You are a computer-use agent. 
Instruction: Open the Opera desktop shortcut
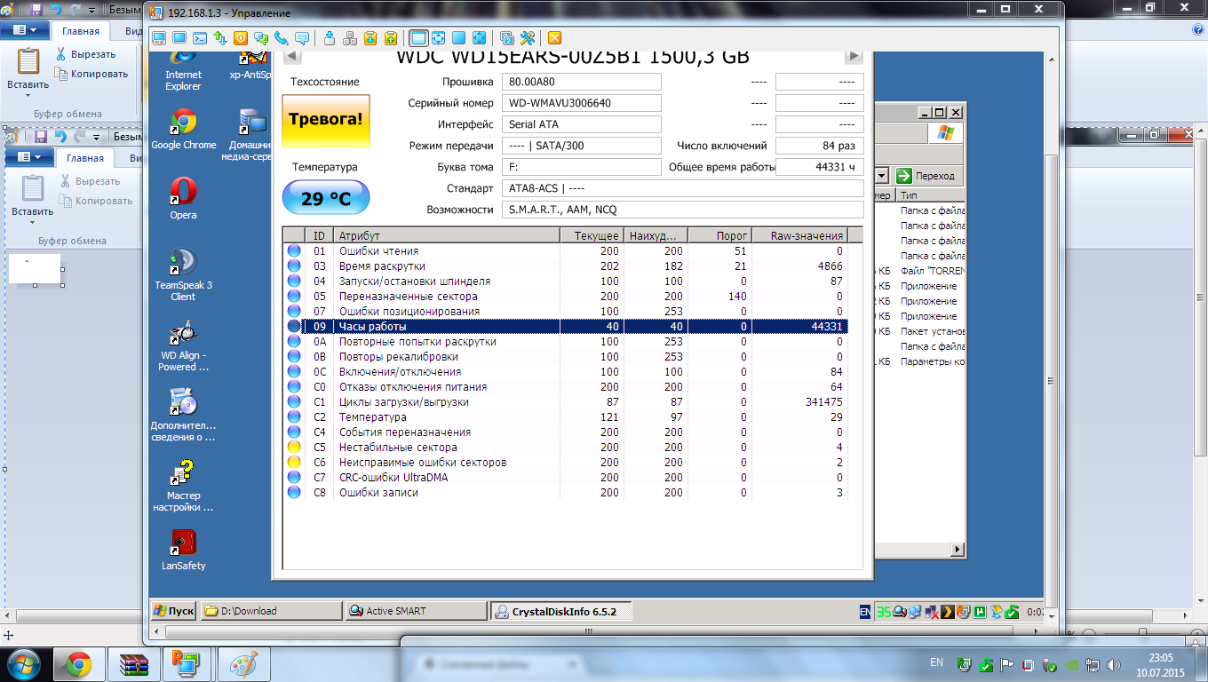(183, 199)
